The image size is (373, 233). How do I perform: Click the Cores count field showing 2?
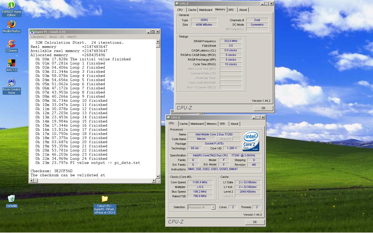(x=233, y=207)
